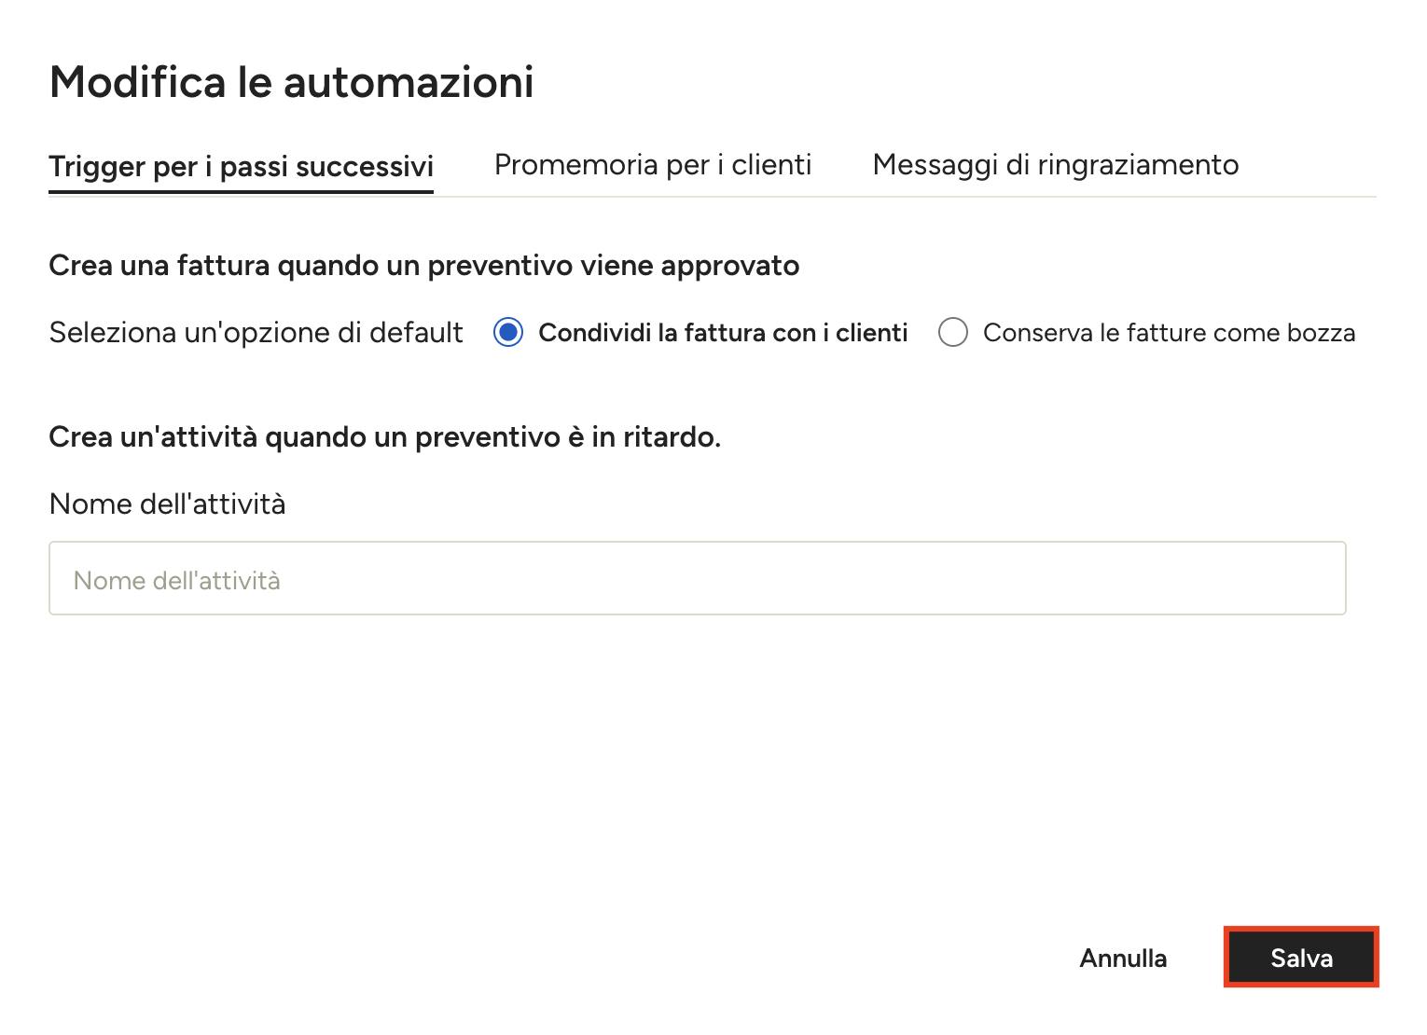Select the Condividi la fattura radio circle
Screen dimensions: 1427x1035
click(508, 333)
